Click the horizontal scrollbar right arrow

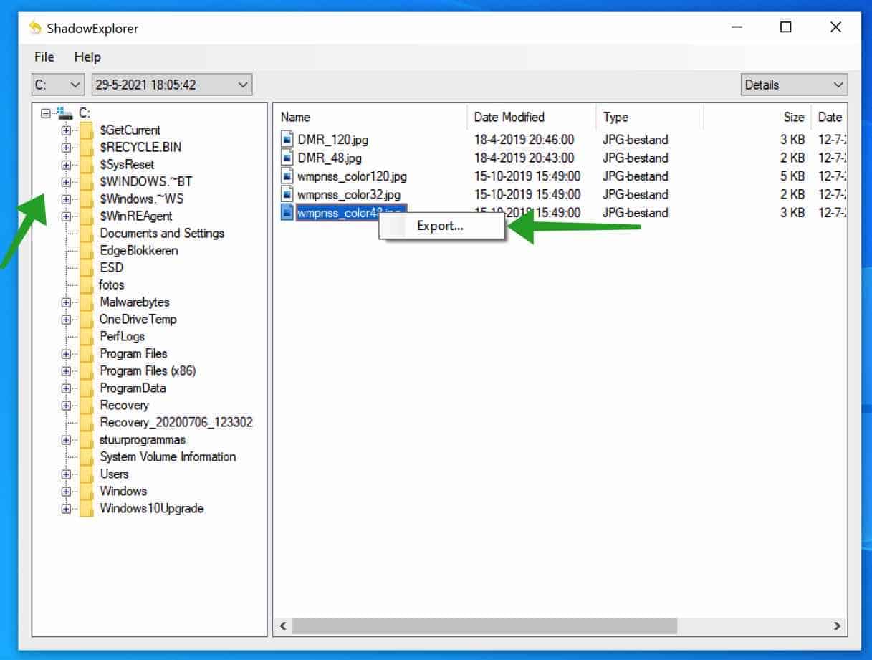[x=837, y=626]
